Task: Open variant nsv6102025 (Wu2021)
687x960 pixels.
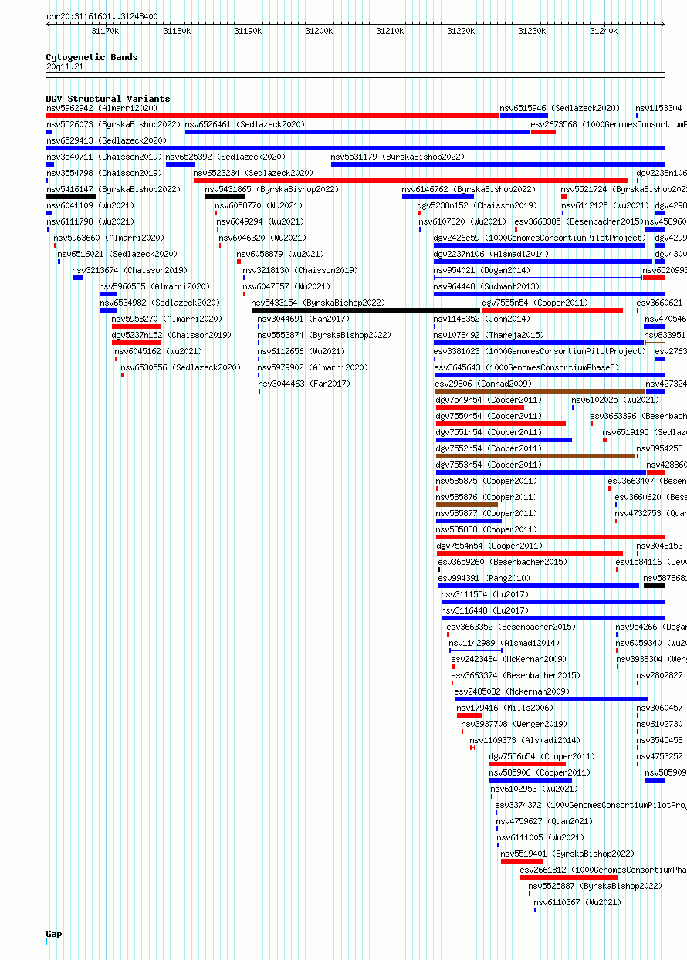Action: pyautogui.click(x=615, y=401)
